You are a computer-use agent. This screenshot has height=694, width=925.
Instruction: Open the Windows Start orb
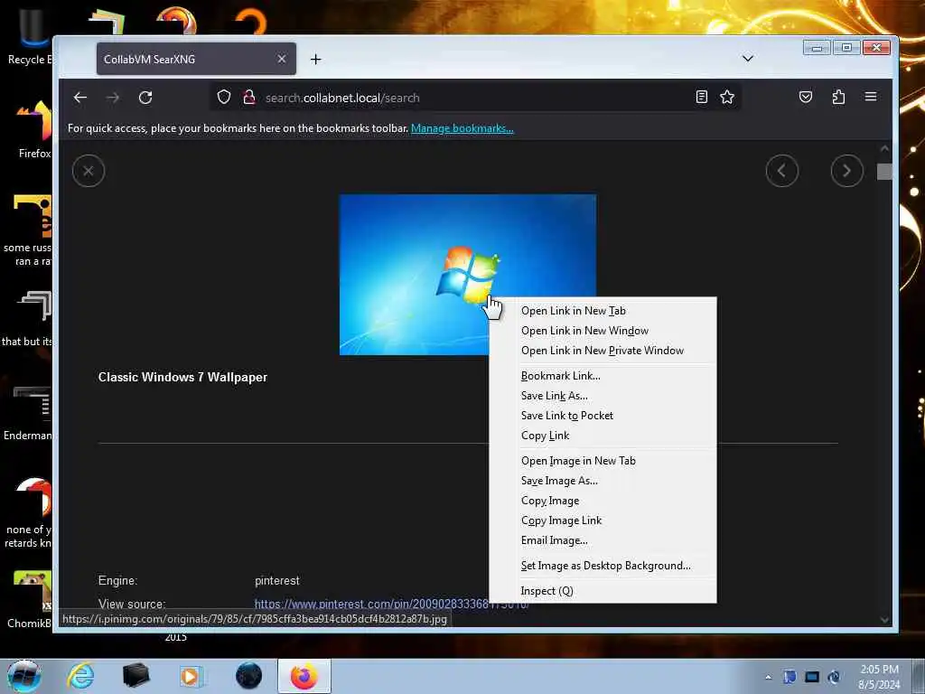pos(23,676)
